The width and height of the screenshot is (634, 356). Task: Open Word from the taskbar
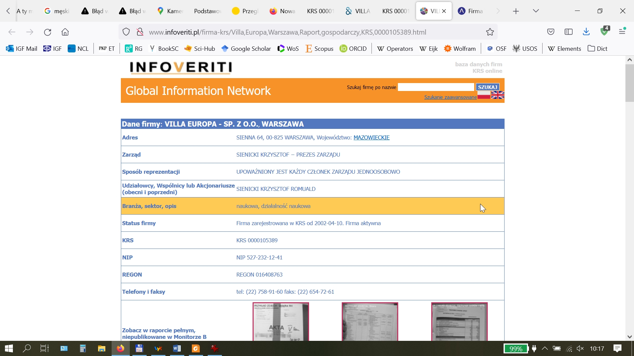coord(177,348)
